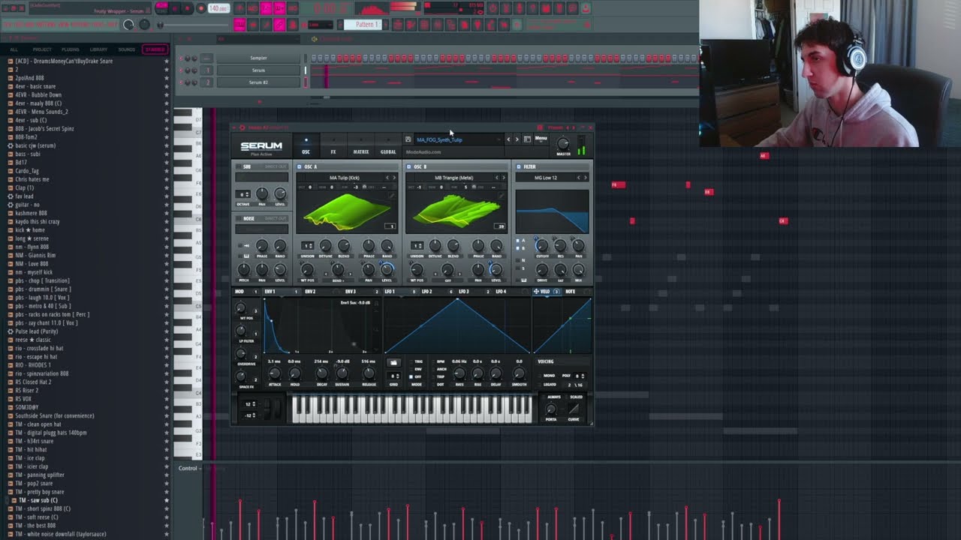Open the Serum preset browser icon

tap(527, 139)
